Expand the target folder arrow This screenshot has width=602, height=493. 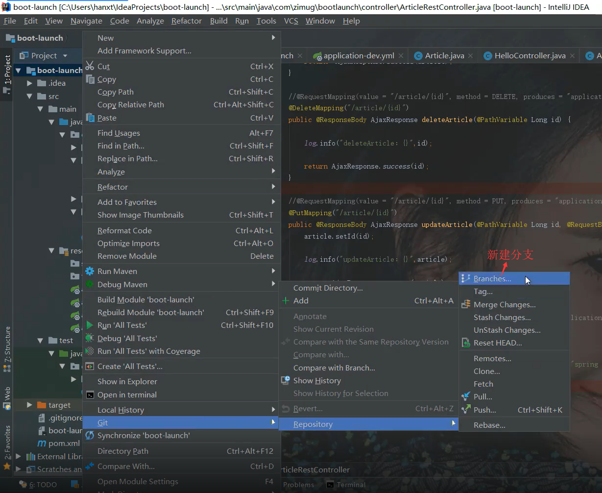pyautogui.click(x=30, y=405)
